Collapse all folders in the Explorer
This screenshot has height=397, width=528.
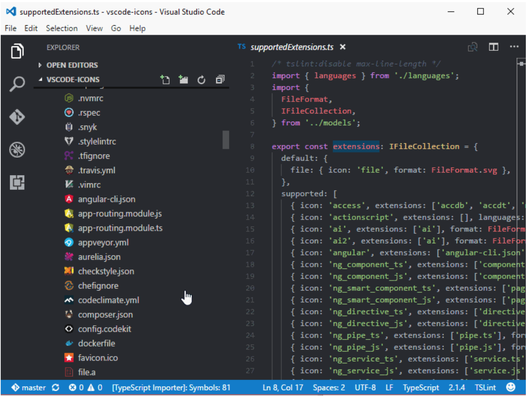(220, 80)
